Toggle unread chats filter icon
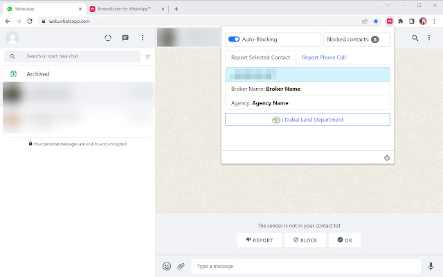 (147, 57)
